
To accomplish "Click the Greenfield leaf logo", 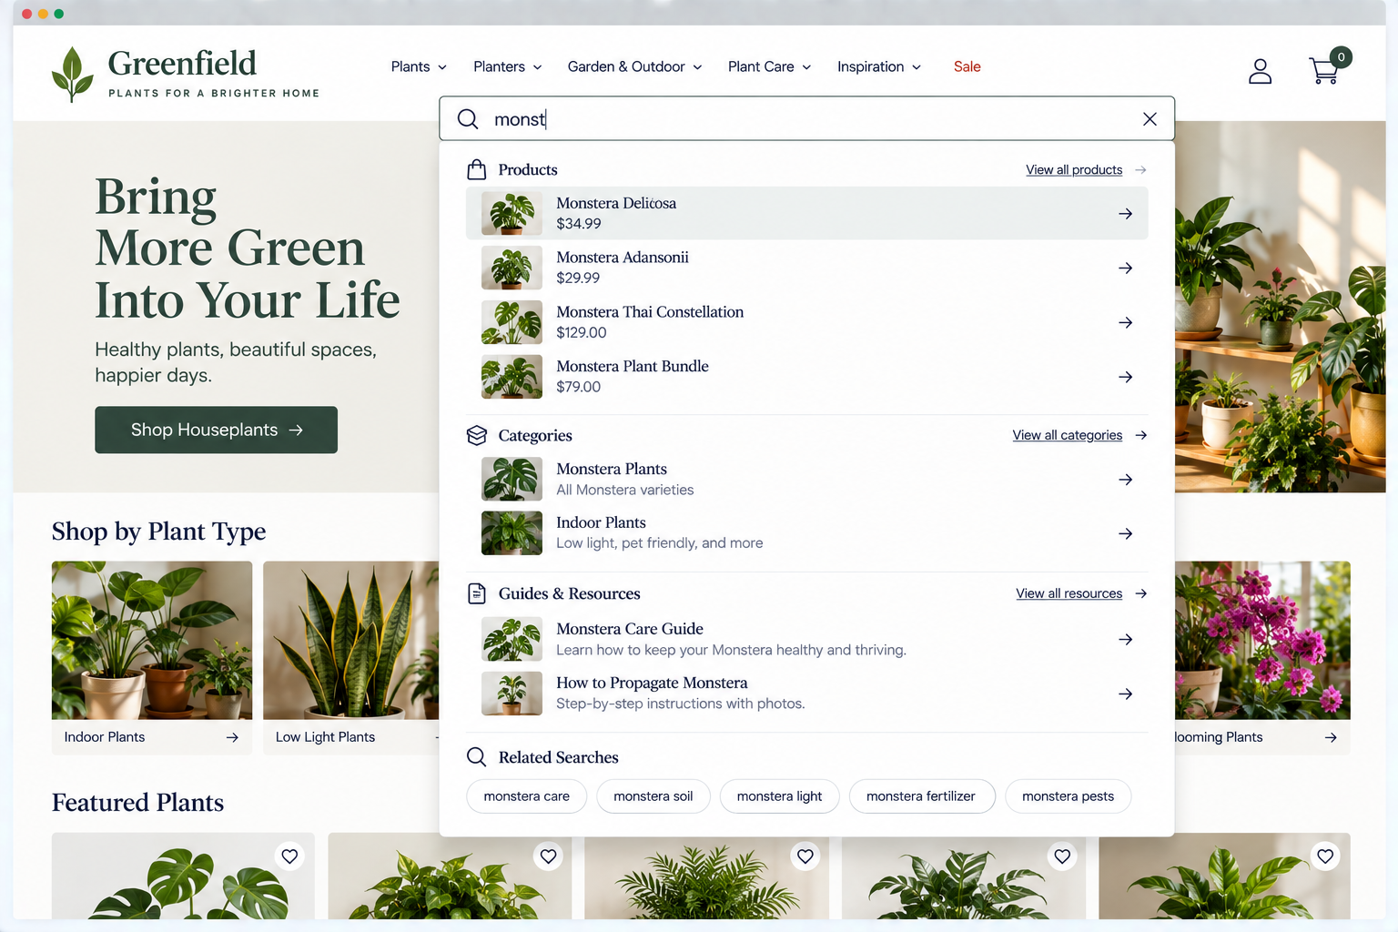I will (x=73, y=75).
